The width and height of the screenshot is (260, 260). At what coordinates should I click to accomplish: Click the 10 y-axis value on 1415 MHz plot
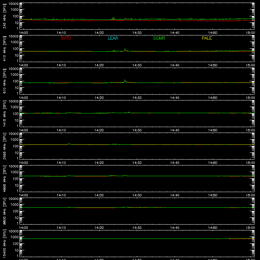(17, 120)
